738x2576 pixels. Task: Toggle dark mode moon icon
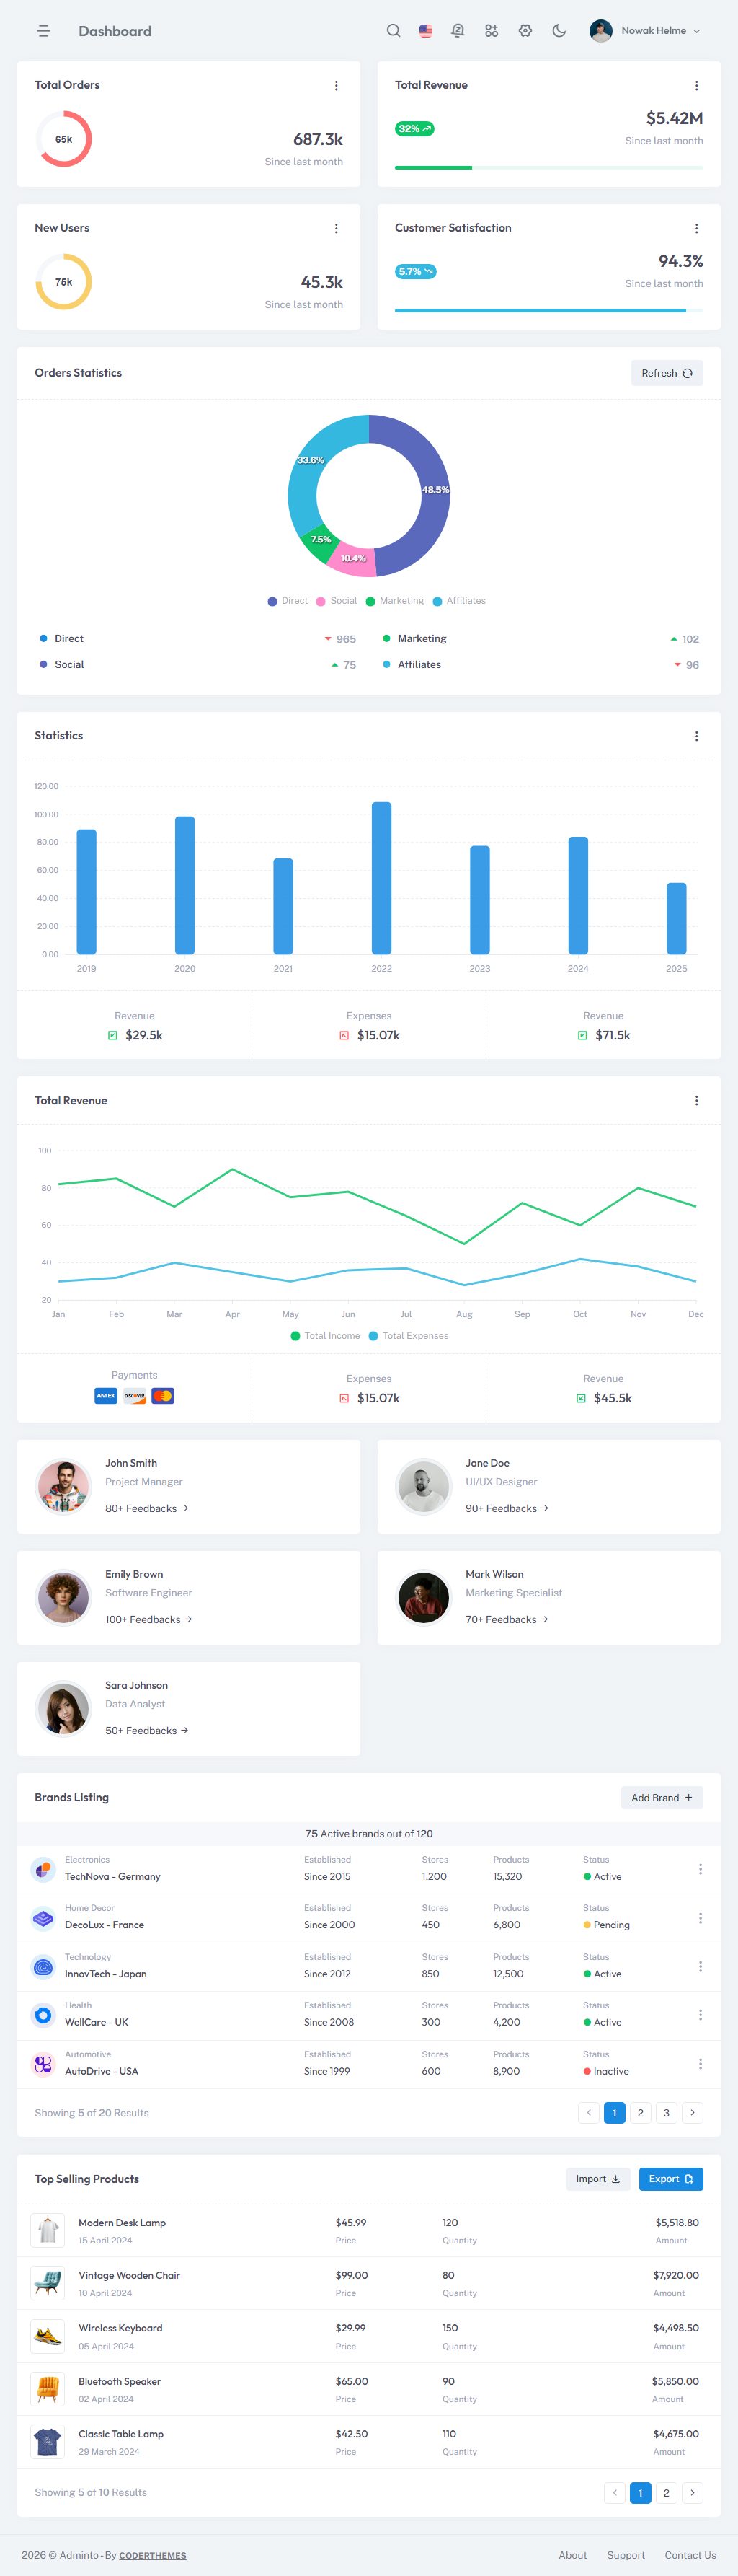[x=559, y=31]
